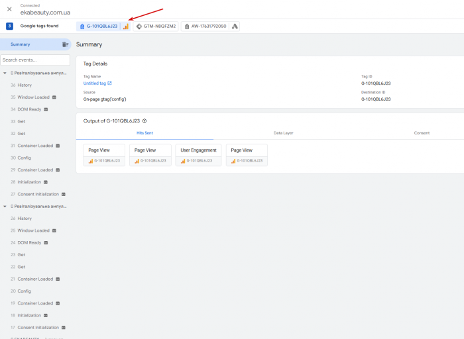Viewport: 464px width, 339px height.
Task: Click the Google Ads logo icon
Action: click(235, 26)
